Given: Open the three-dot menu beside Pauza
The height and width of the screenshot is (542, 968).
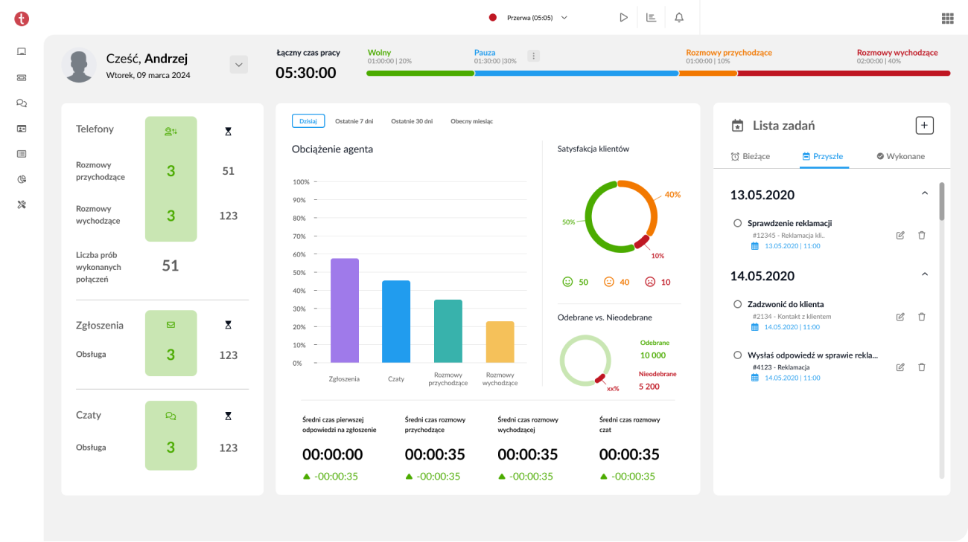Looking at the screenshot, I should (533, 56).
